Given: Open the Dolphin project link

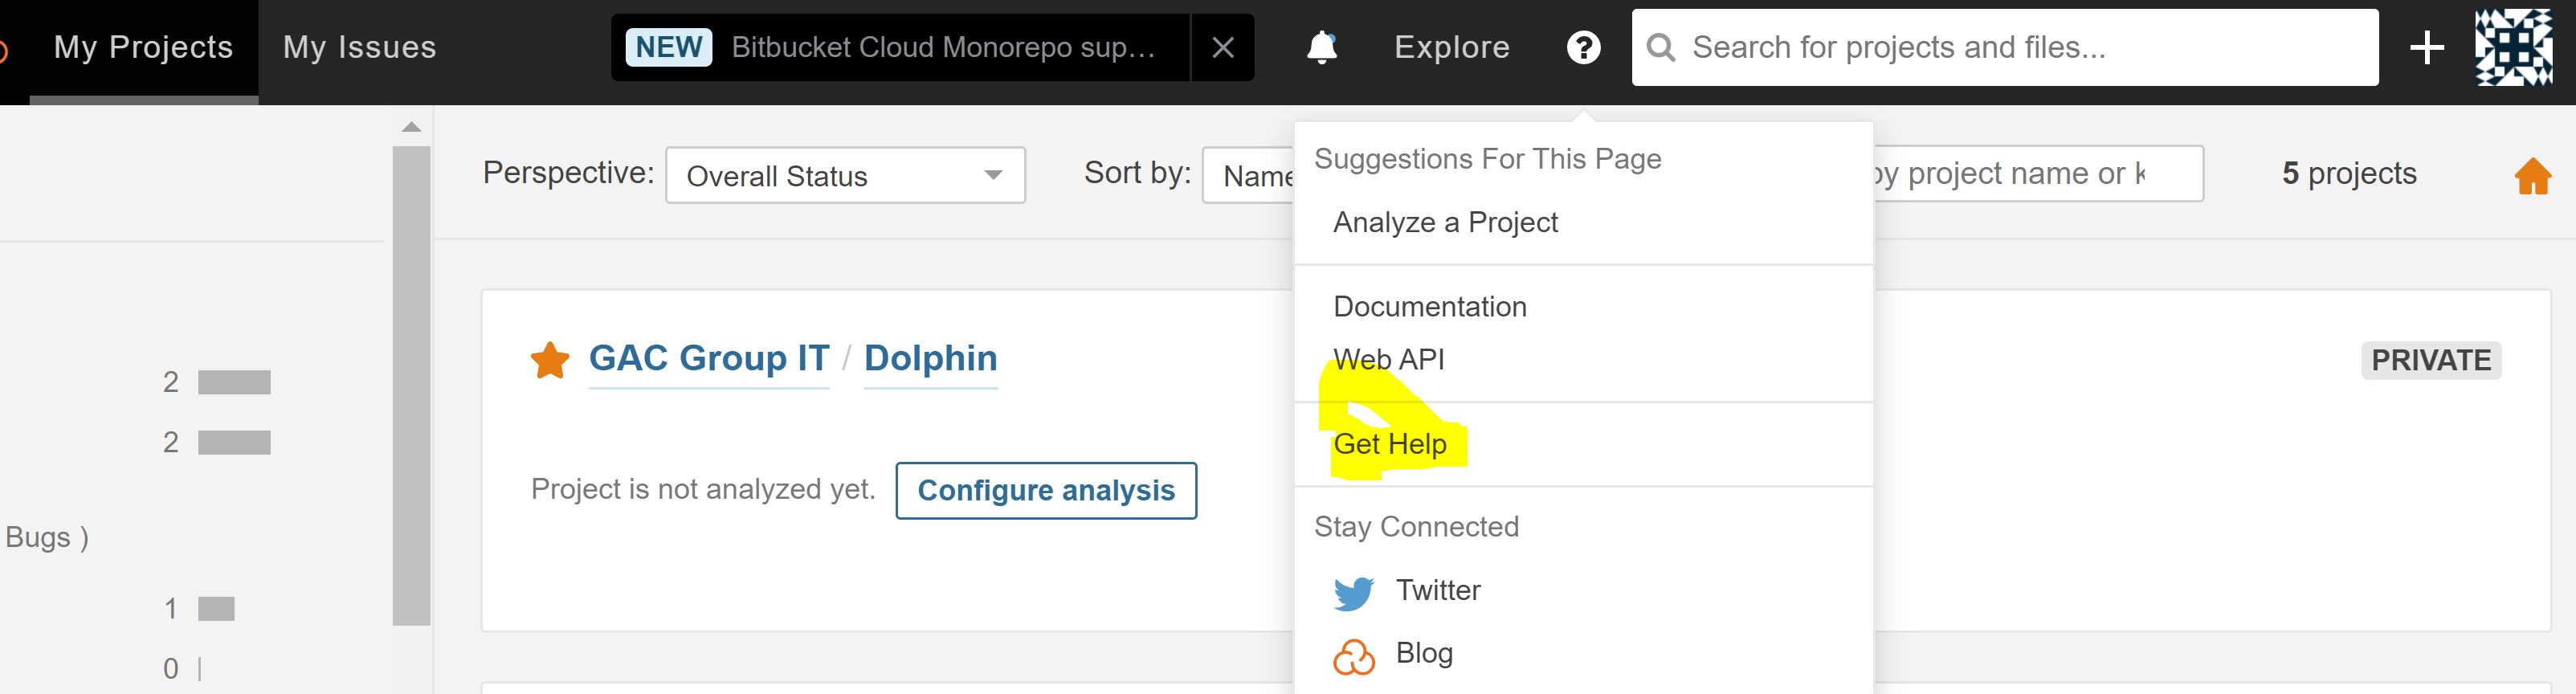Looking at the screenshot, I should point(930,358).
